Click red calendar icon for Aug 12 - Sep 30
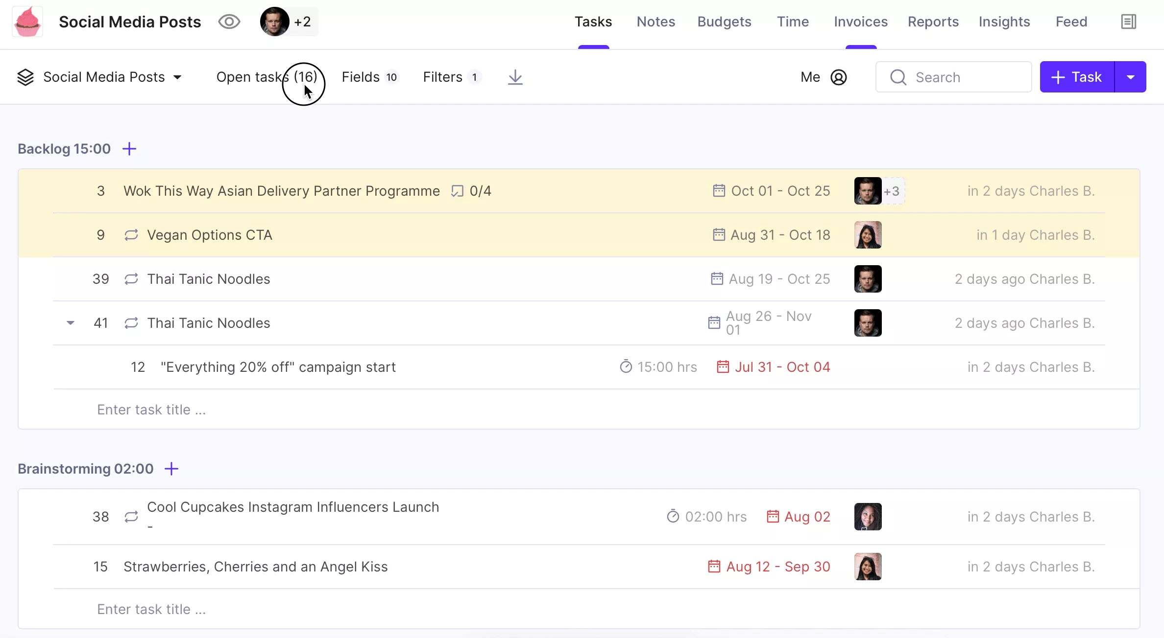1164x638 pixels. point(714,566)
